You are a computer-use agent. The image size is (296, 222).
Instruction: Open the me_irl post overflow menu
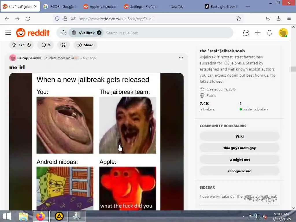point(181,58)
